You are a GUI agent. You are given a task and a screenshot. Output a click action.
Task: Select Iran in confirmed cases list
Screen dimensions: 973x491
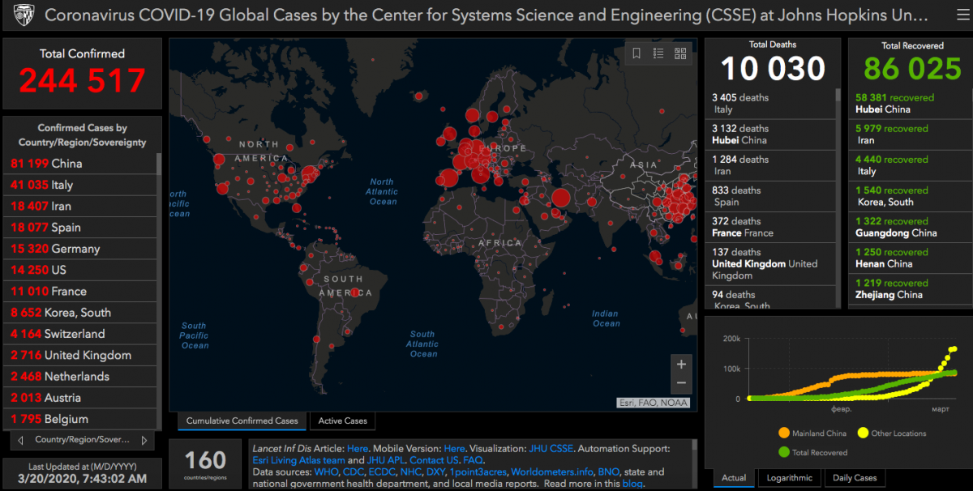[x=79, y=206]
